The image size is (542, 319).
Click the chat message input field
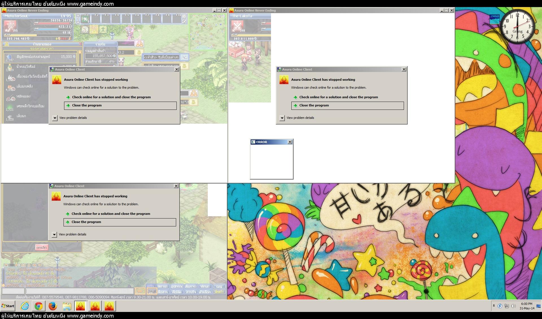pos(80,291)
